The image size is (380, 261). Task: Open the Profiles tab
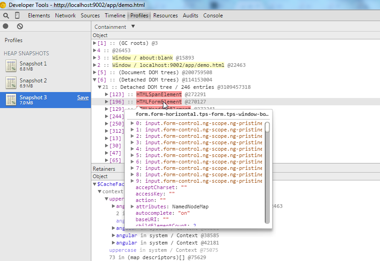(x=139, y=16)
